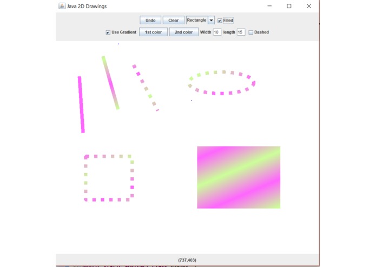The height and width of the screenshot is (267, 376).
Task: Choose the 2nd color
Action: [184, 32]
